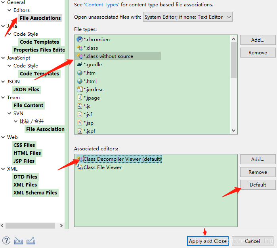The width and height of the screenshot is (277, 248).
Task: Click the import preferences icon
Action: 19,241
